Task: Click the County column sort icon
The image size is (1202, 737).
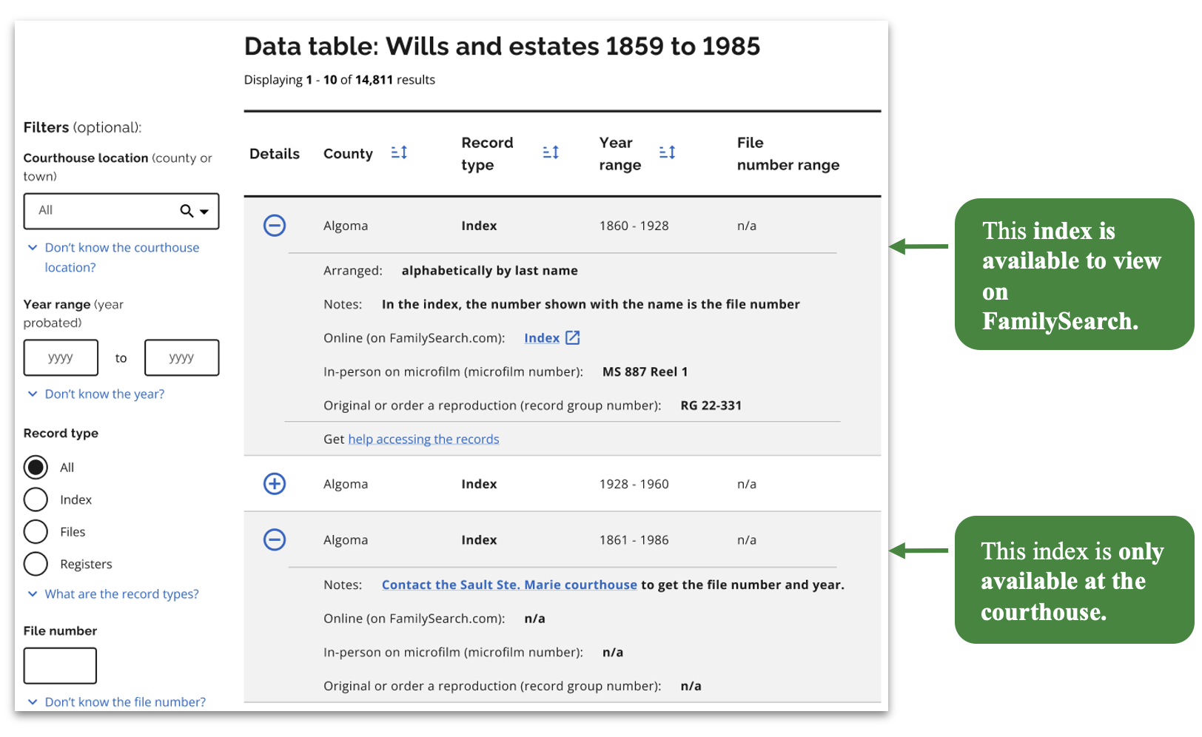Action: click(x=399, y=152)
